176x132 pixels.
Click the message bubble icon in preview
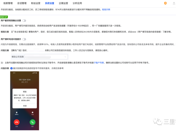tap(33, 112)
